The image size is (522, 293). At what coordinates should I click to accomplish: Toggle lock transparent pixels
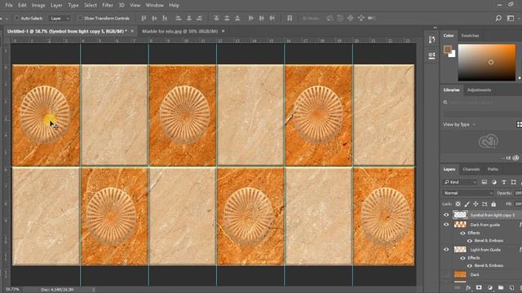tap(458, 204)
